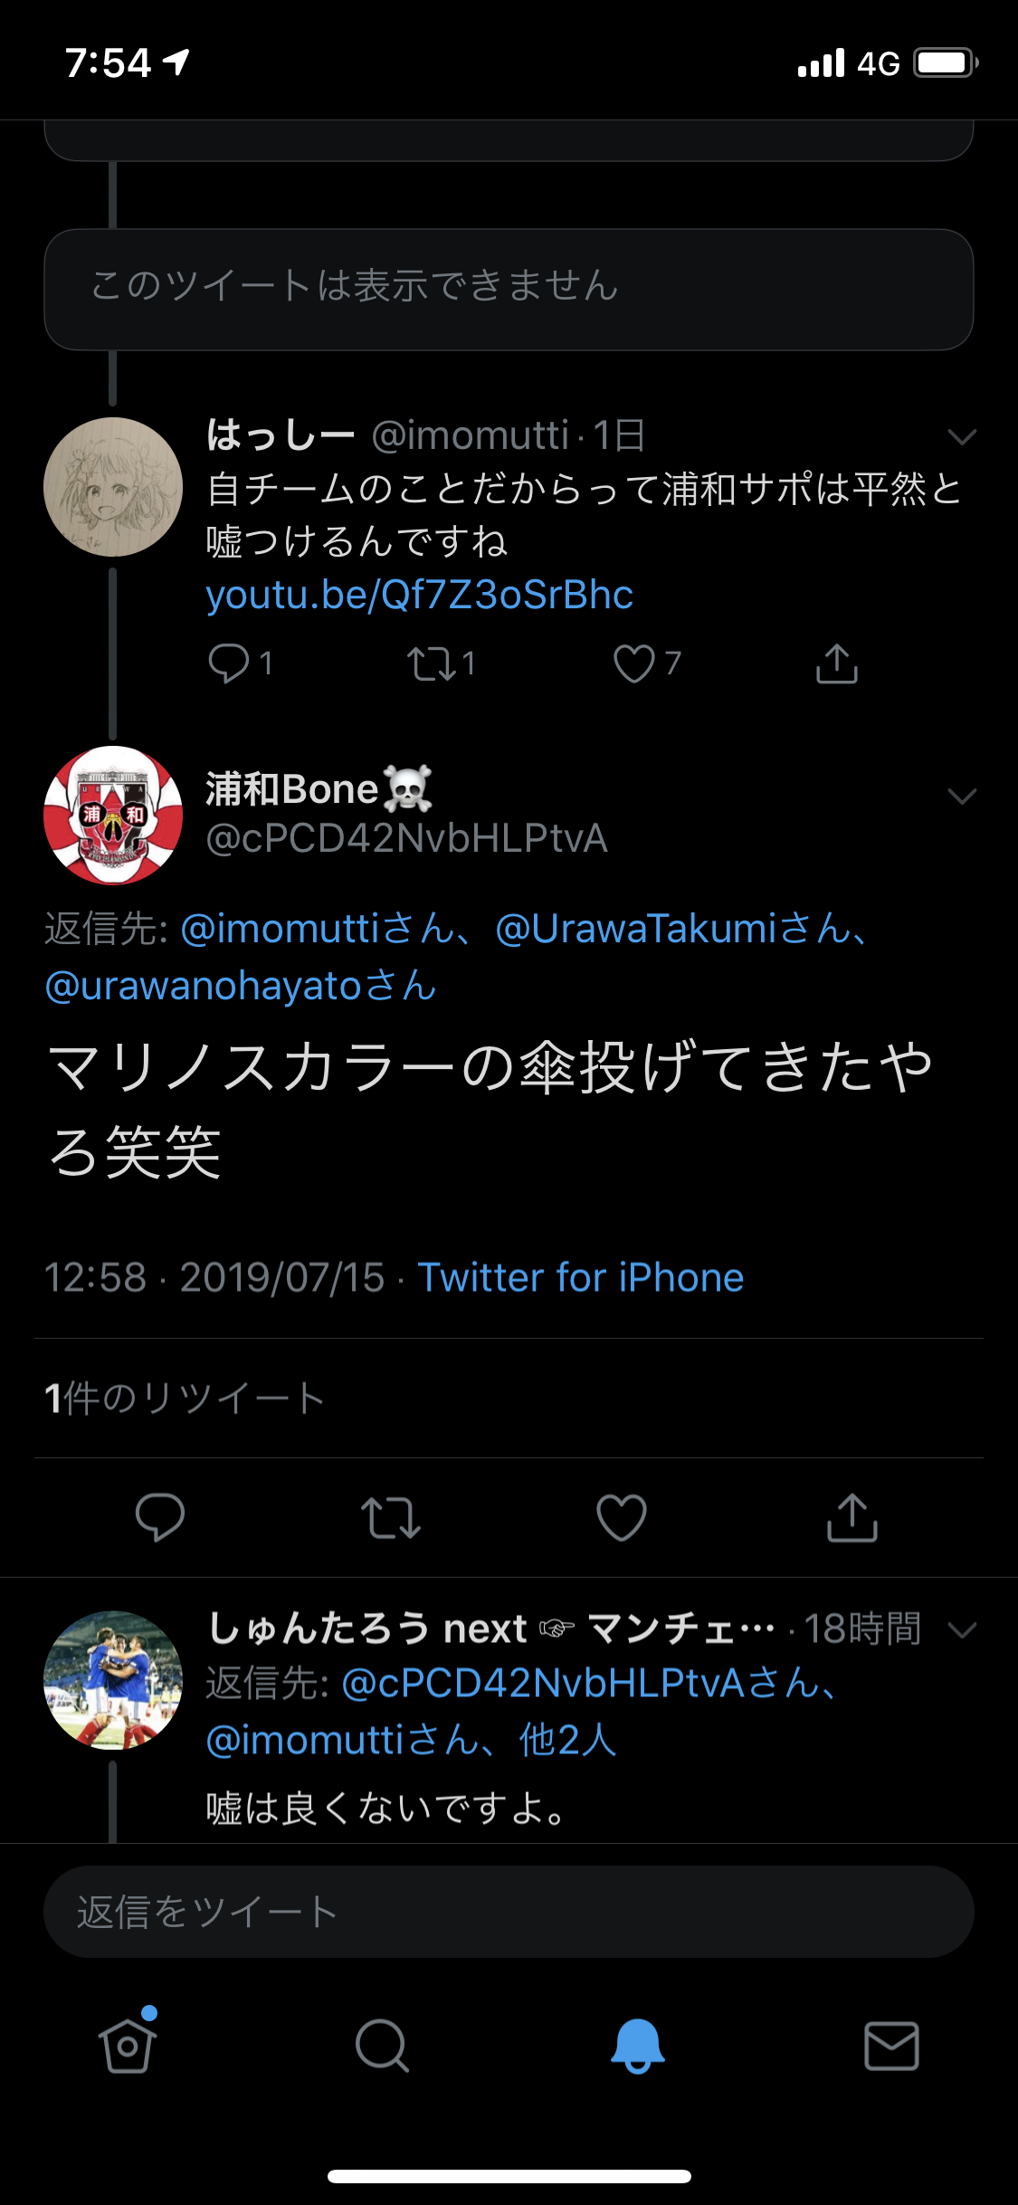Tap the Twitter for iPhone link

(x=580, y=1277)
